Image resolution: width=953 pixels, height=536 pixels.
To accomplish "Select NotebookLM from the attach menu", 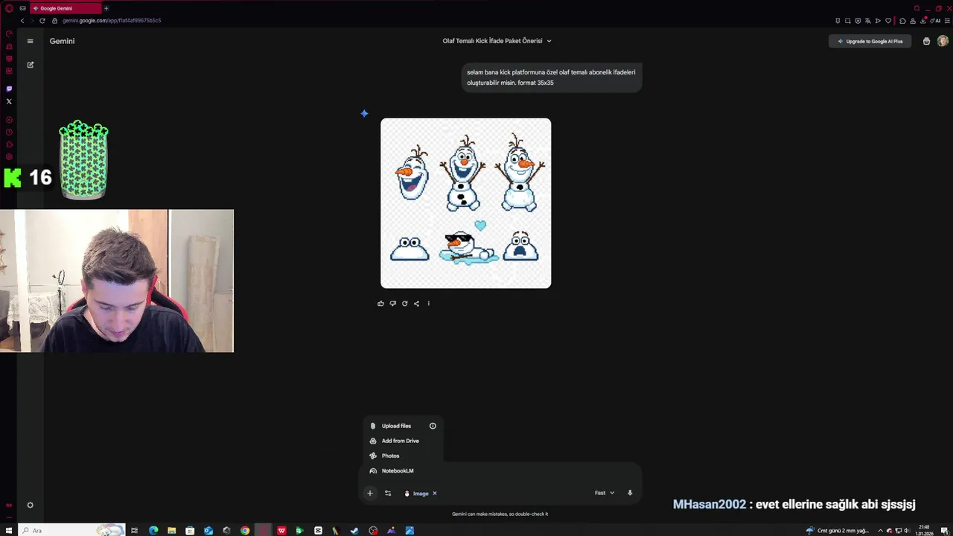I will click(x=398, y=470).
